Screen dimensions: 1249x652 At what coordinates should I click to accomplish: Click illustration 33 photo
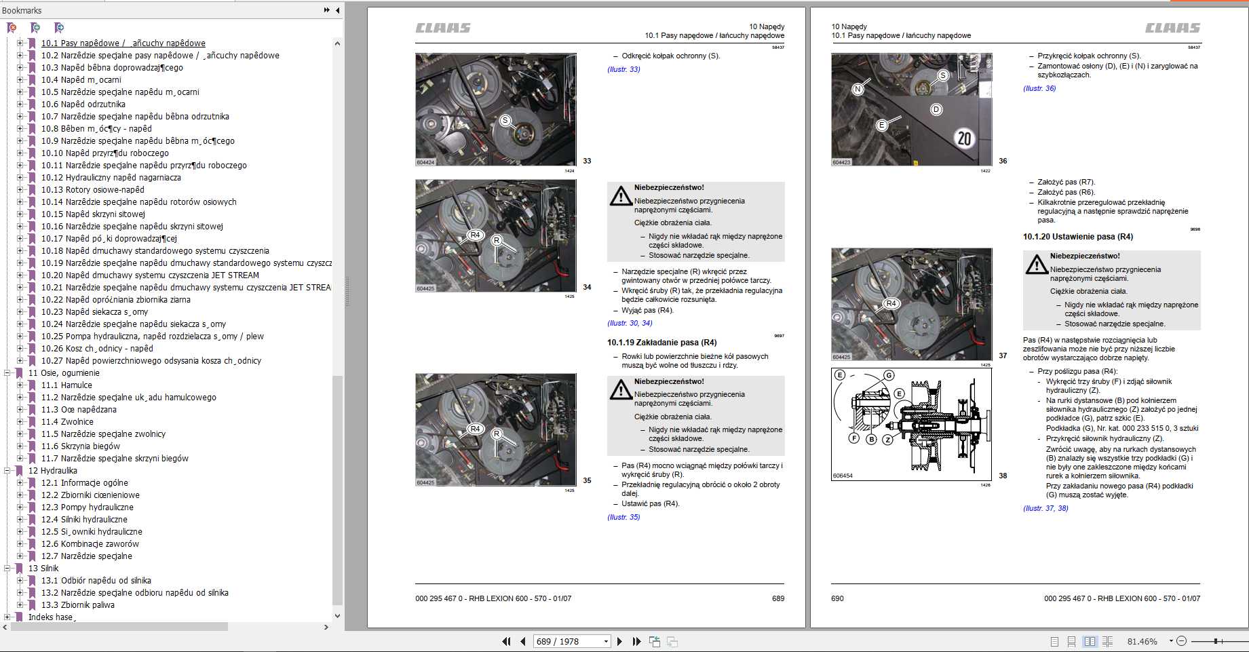496,110
